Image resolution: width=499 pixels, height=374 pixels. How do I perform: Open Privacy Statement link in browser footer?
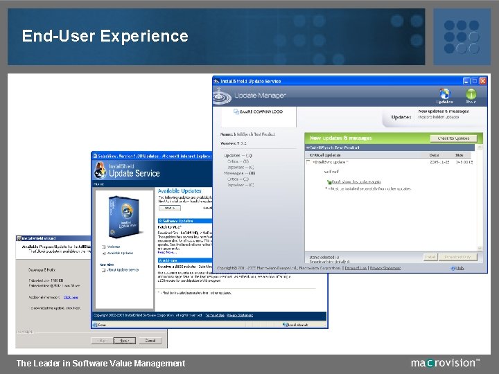tap(240, 316)
